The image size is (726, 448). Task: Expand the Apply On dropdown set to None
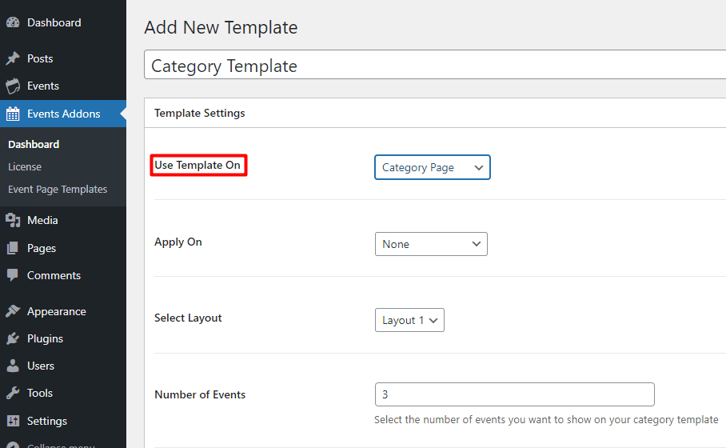click(x=430, y=244)
